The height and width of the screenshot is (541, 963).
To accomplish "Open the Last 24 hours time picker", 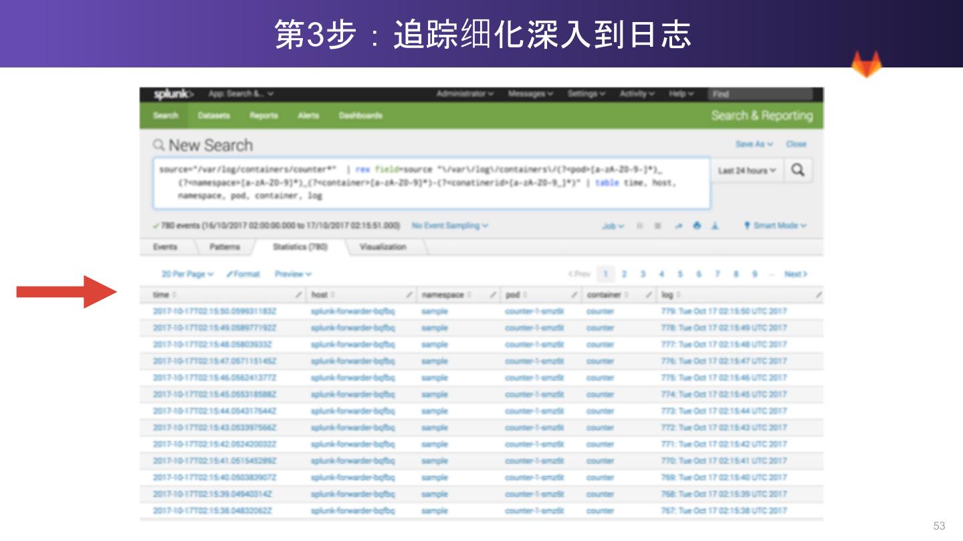I will click(747, 170).
